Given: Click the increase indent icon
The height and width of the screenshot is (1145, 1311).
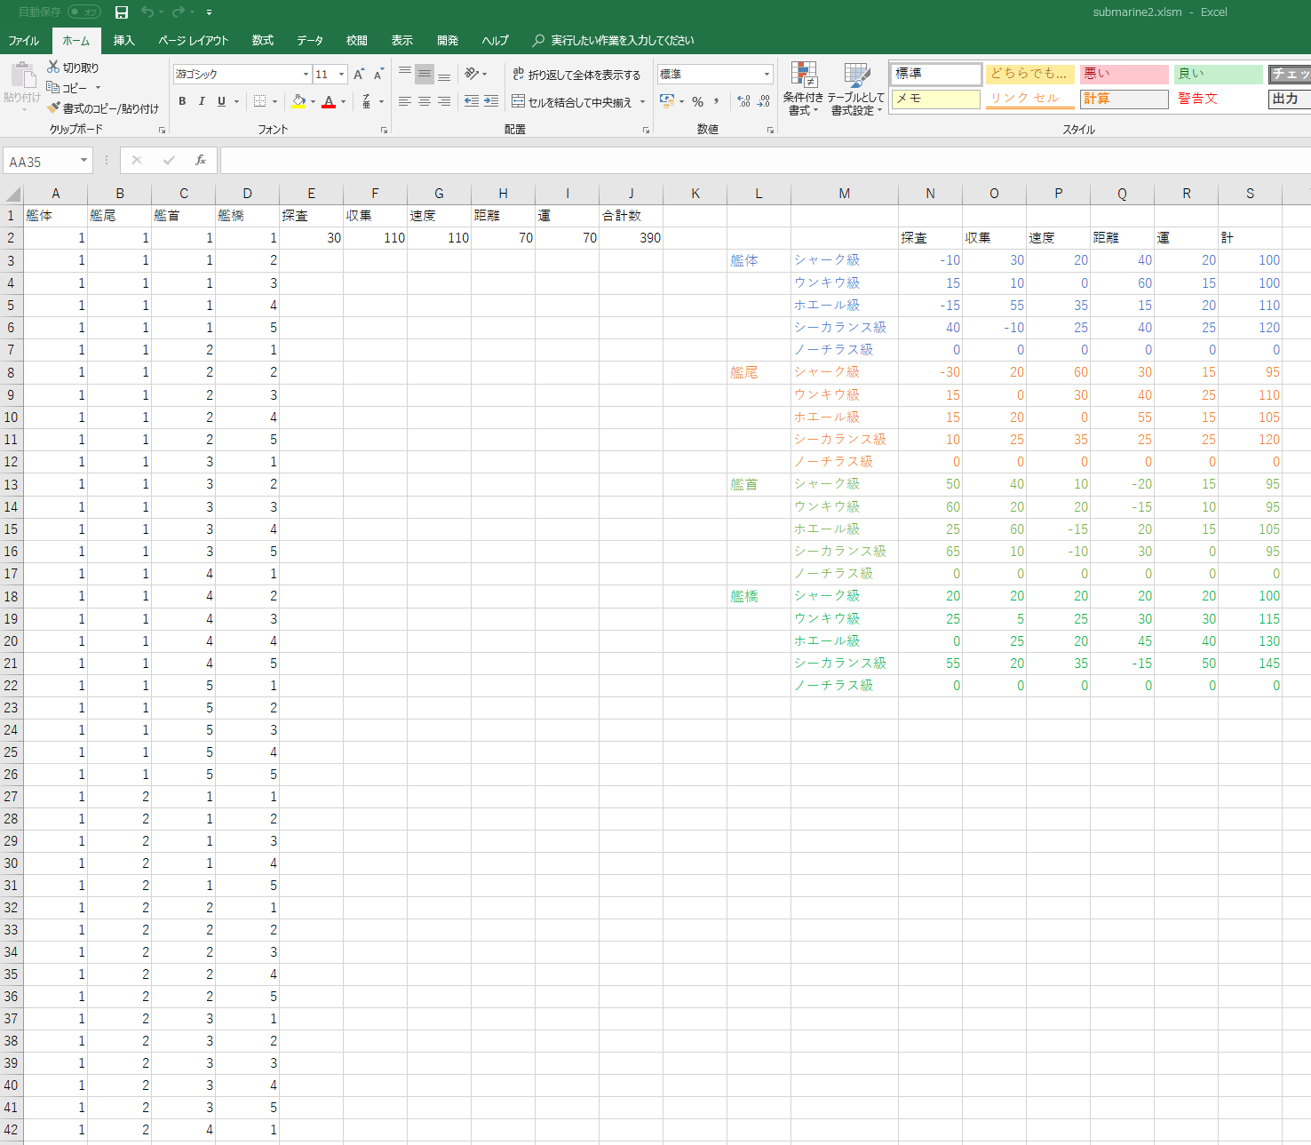Looking at the screenshot, I should tap(491, 101).
